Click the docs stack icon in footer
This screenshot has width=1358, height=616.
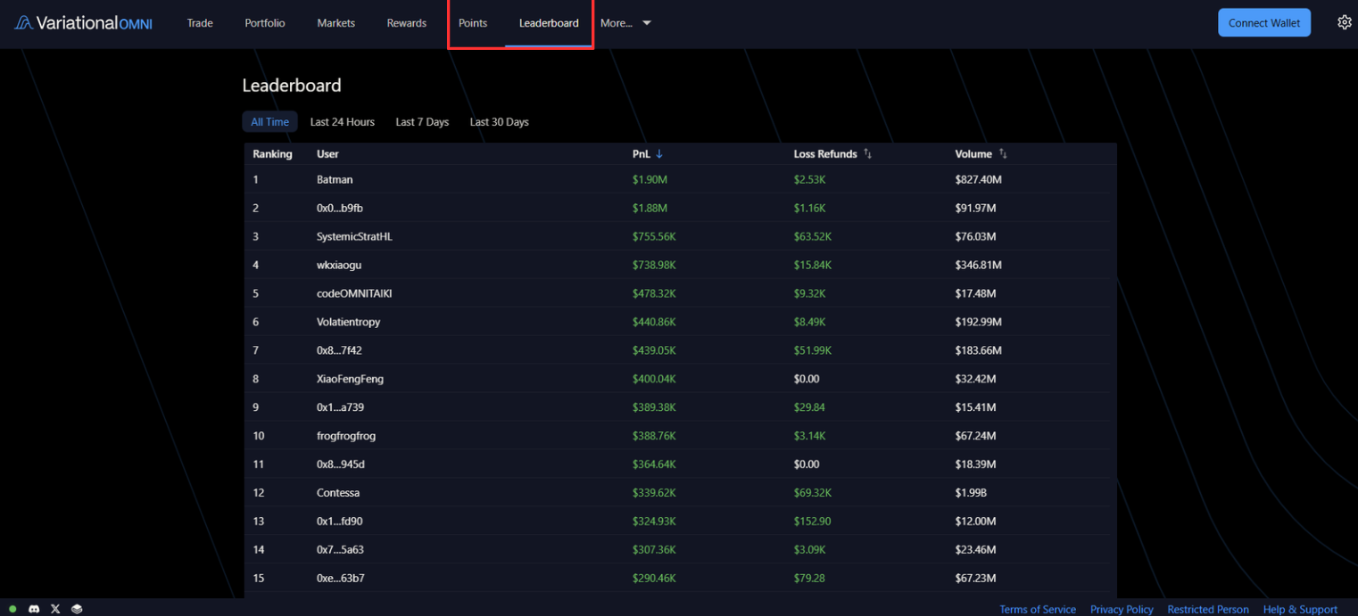pyautogui.click(x=77, y=609)
